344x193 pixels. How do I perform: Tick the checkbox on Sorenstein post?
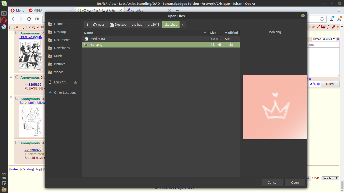click(x=17, y=98)
